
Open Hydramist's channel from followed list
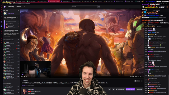(x=11, y=68)
